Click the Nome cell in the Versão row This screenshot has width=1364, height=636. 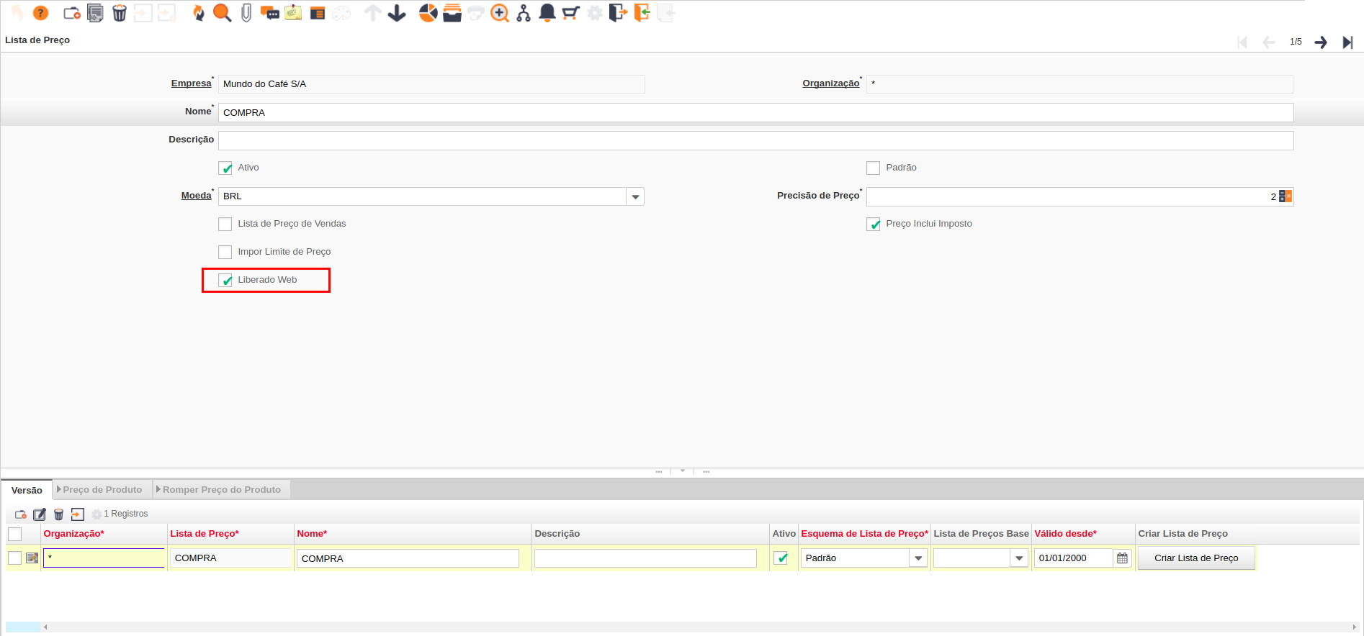point(408,558)
